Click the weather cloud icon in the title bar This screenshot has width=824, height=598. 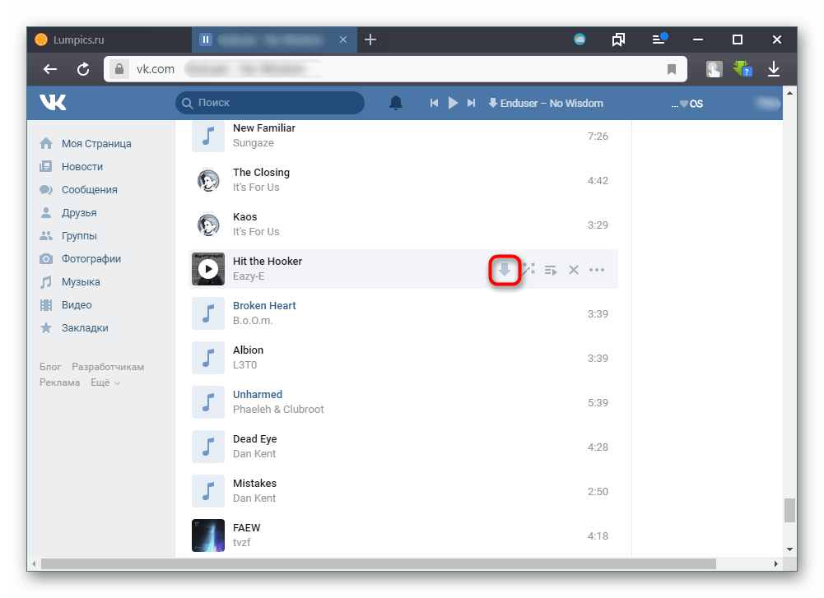(580, 39)
